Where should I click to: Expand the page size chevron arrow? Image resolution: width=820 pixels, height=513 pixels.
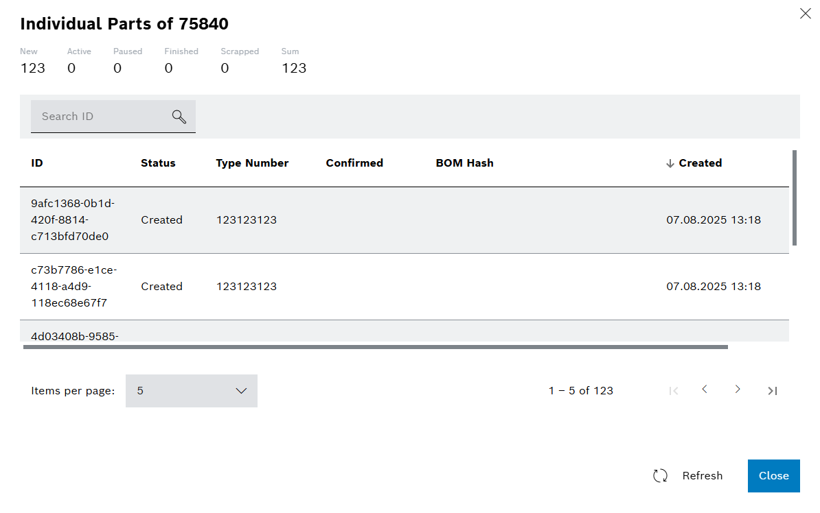coord(241,391)
